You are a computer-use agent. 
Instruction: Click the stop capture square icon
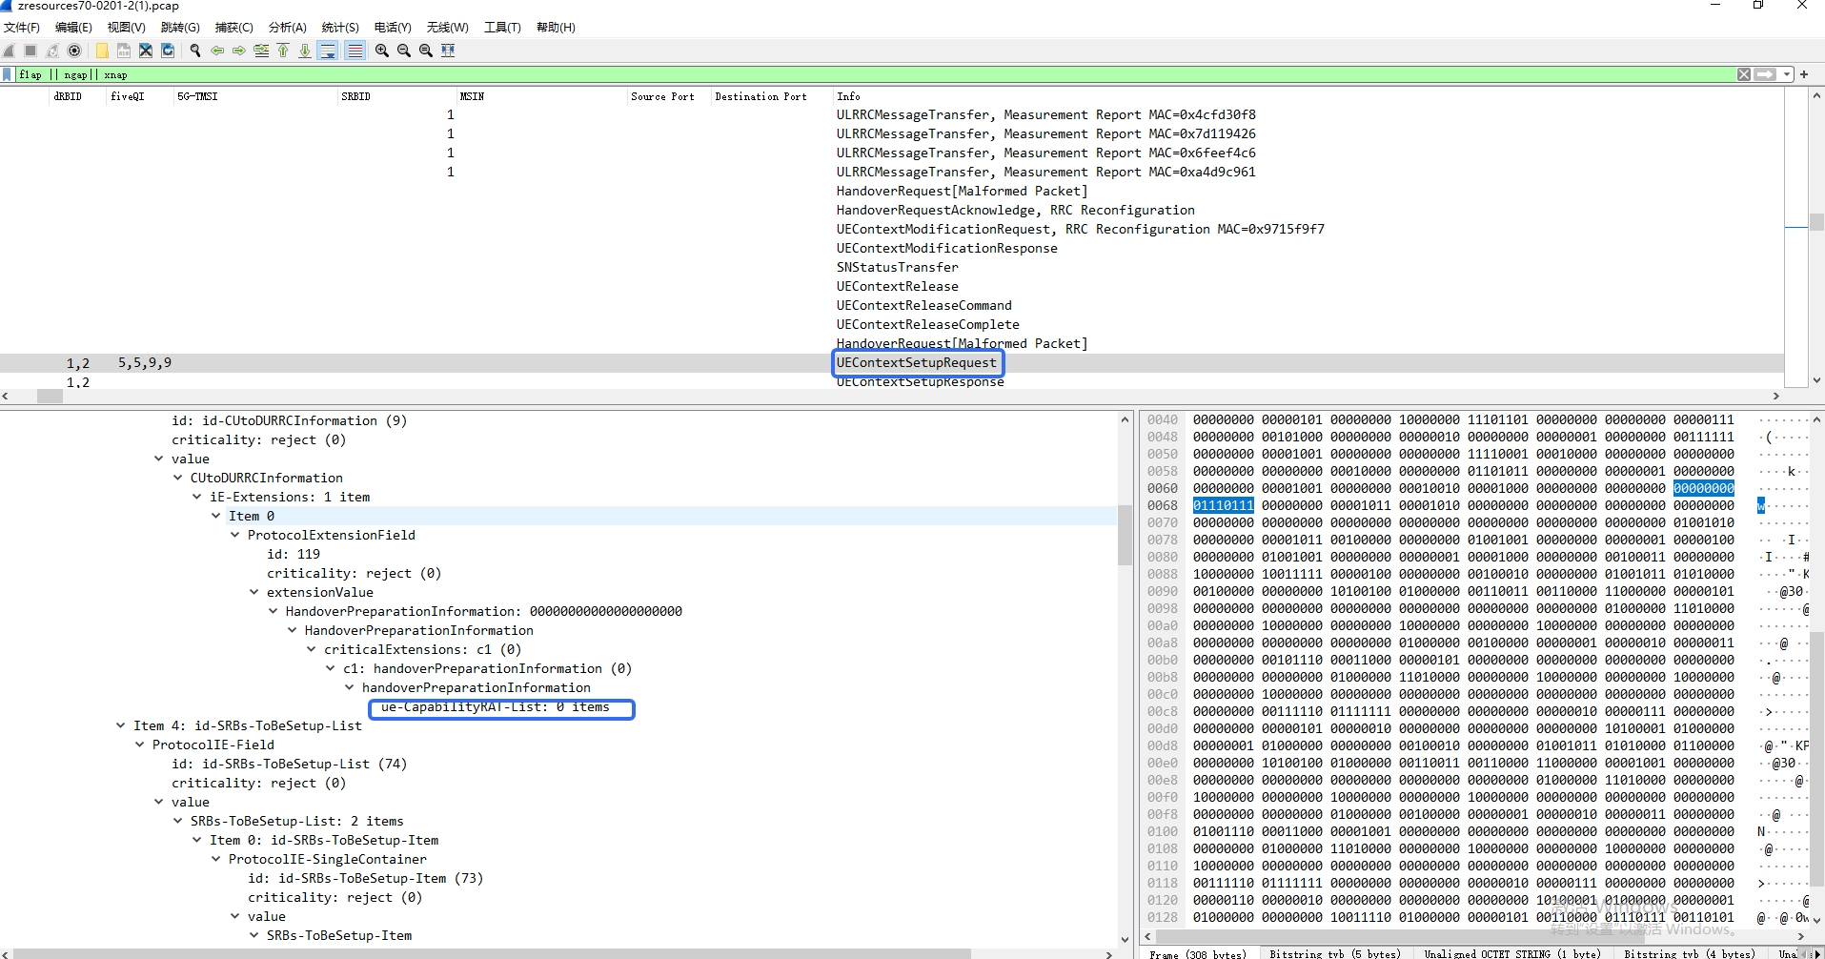30,51
